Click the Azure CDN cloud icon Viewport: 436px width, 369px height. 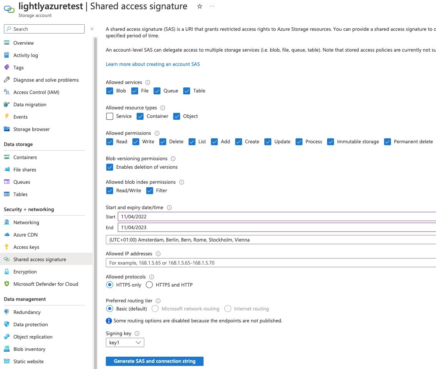[x=7, y=235]
